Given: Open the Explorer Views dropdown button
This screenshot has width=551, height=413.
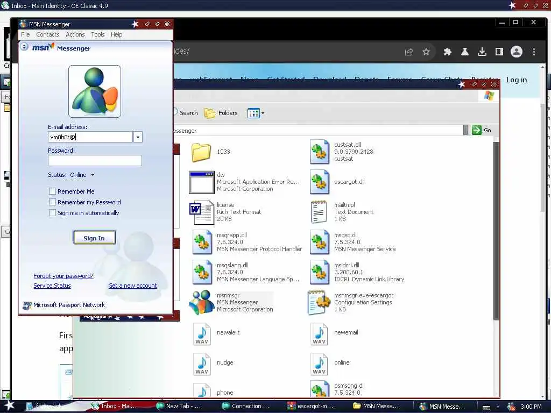Looking at the screenshot, I should (256, 113).
